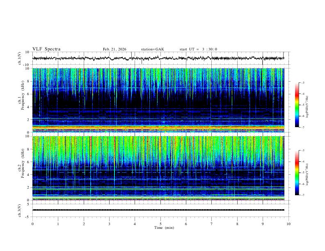This screenshot has width=325, height=251.
Task: Click time axis tick label "3"
Action: [x=109, y=224]
